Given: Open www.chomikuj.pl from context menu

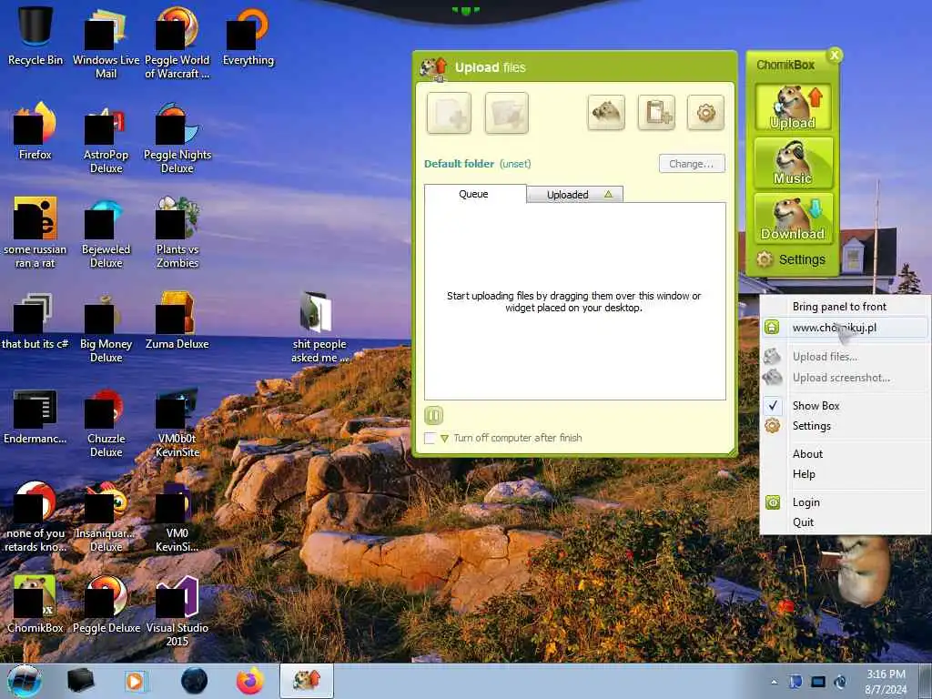Looking at the screenshot, I should click(845, 328).
